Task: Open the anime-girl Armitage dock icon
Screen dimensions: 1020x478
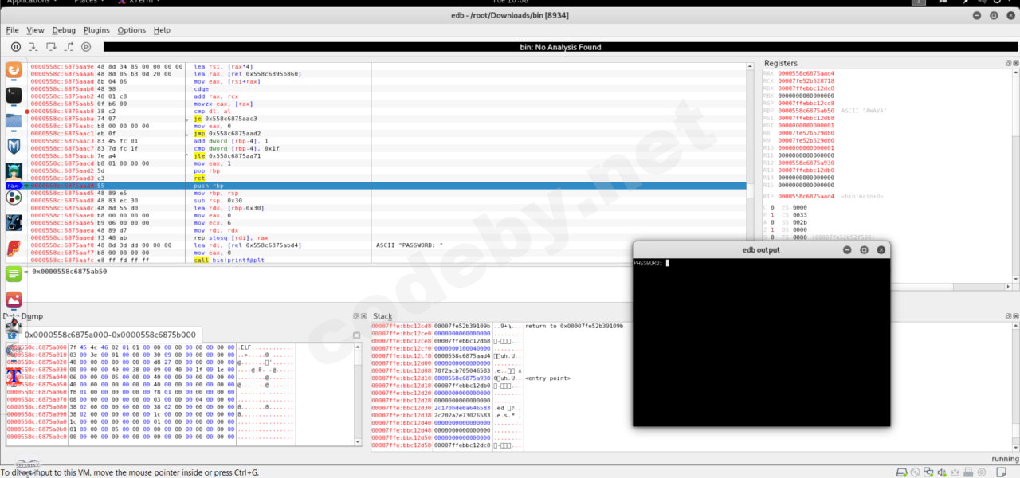Action: pyautogui.click(x=14, y=172)
